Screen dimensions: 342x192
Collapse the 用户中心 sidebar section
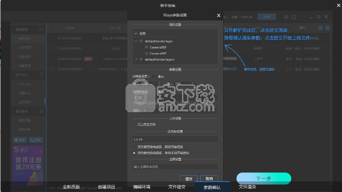coord(41,74)
